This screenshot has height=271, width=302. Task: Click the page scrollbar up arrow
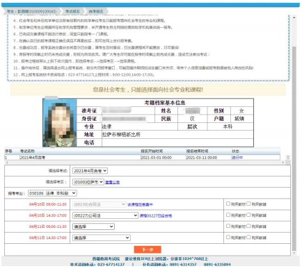(x=294, y=17)
